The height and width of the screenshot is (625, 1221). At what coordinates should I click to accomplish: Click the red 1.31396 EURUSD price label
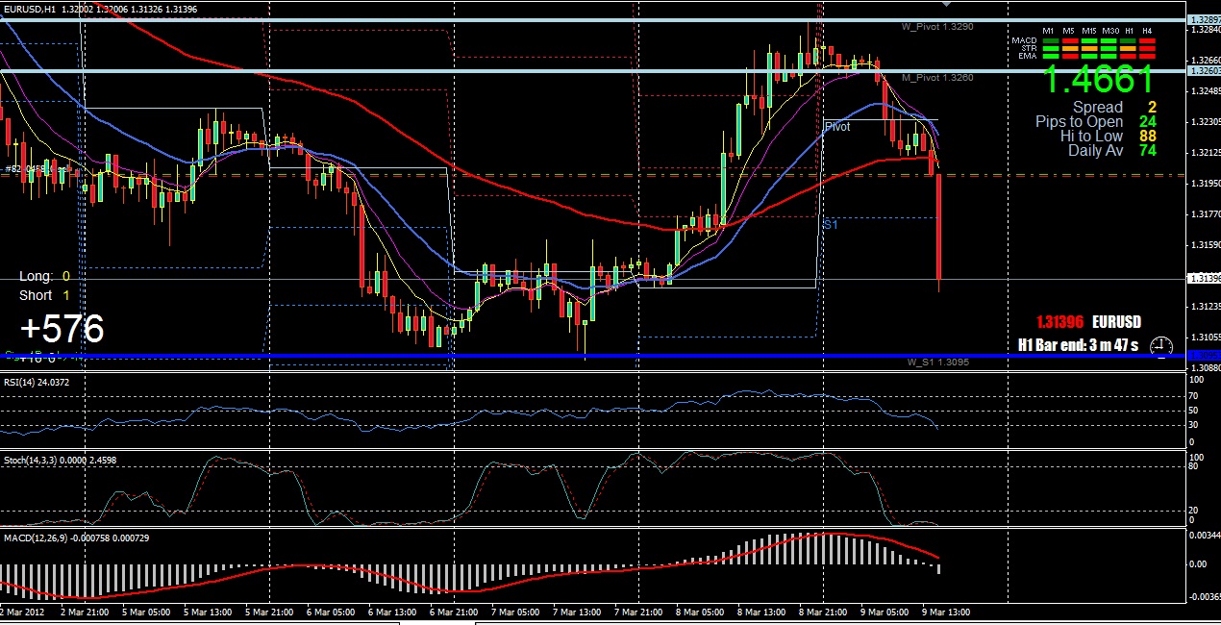pyautogui.click(x=1088, y=322)
